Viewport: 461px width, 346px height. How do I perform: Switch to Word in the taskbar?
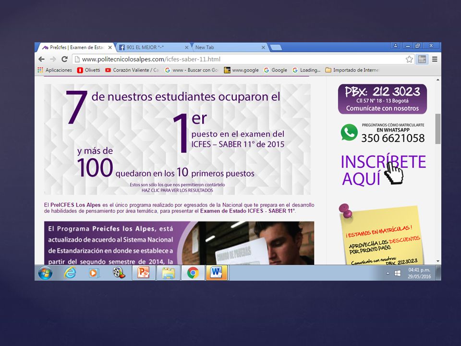(217, 273)
